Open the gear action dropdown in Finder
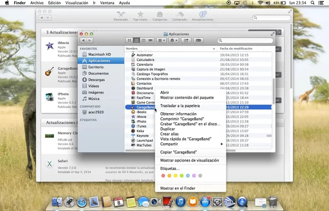The height and width of the screenshot is (211, 329). click(174, 41)
